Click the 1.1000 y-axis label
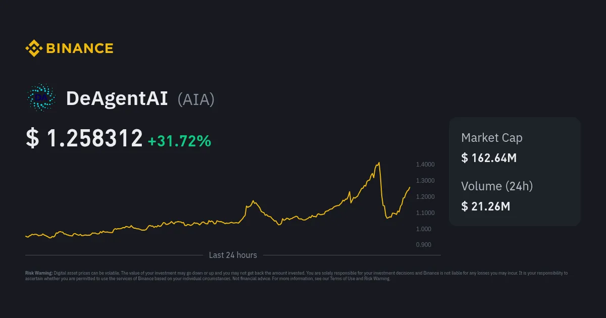 (425, 213)
